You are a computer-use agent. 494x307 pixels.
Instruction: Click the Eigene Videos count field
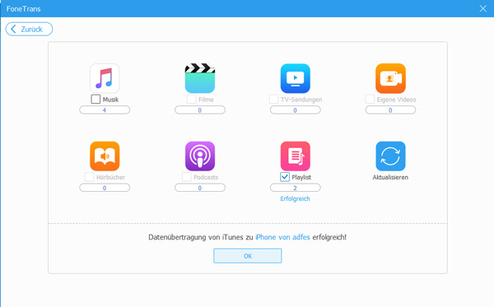(390, 110)
